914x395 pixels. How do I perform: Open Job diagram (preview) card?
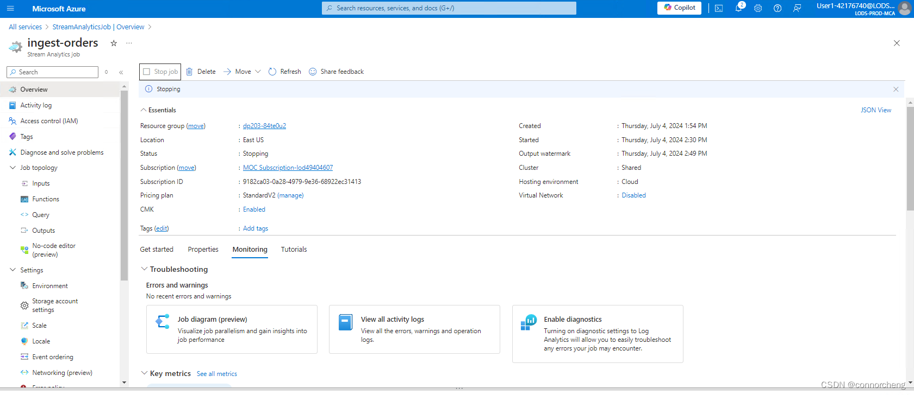(232, 329)
